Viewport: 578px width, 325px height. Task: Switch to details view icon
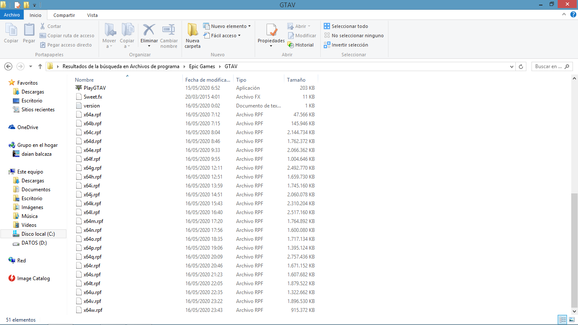click(563, 320)
